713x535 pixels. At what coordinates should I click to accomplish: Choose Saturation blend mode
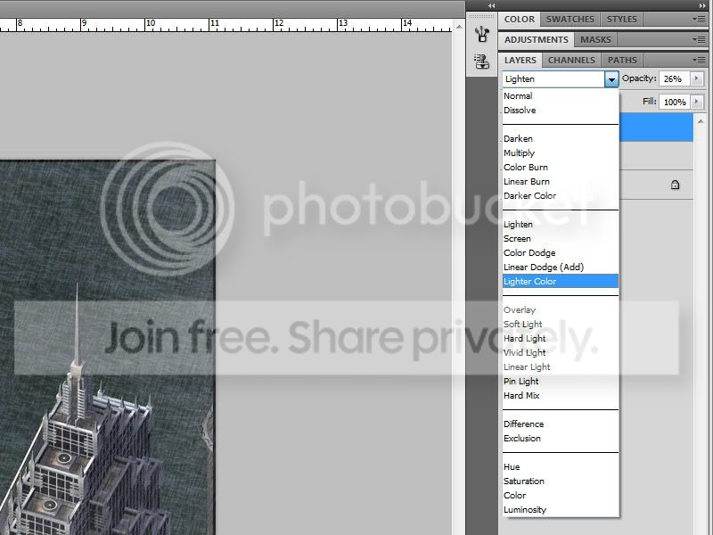coord(561,481)
